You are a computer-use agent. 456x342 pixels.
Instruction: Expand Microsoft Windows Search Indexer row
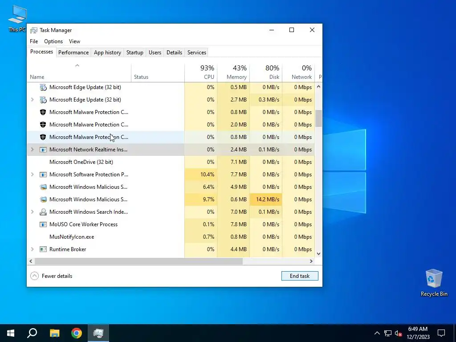point(32,212)
